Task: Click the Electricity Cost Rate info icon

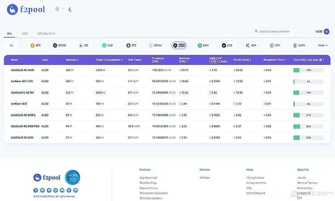Action: (x=320, y=60)
